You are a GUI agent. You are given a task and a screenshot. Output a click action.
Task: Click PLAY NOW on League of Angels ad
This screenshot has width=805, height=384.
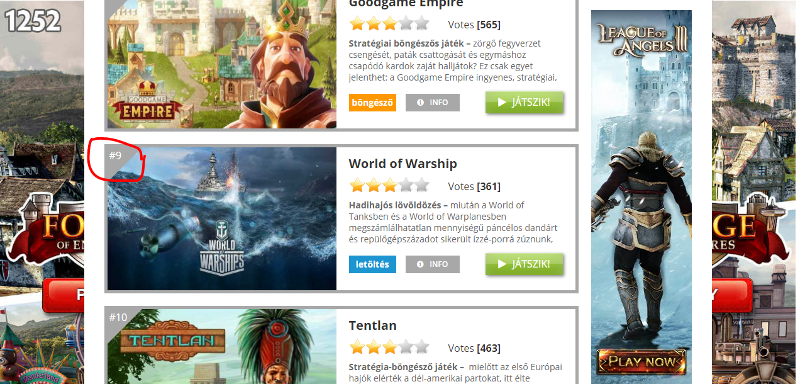641,361
